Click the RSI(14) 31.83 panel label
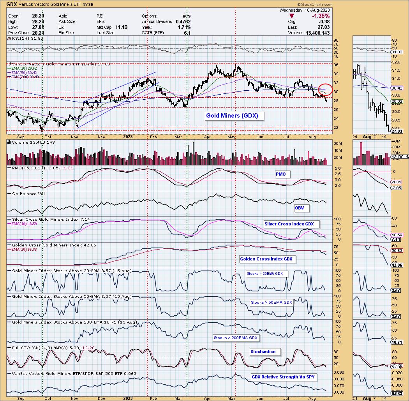 tap(26, 38)
